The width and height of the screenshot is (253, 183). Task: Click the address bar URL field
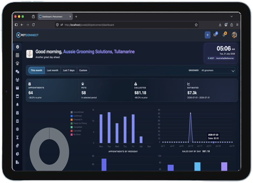point(127,25)
